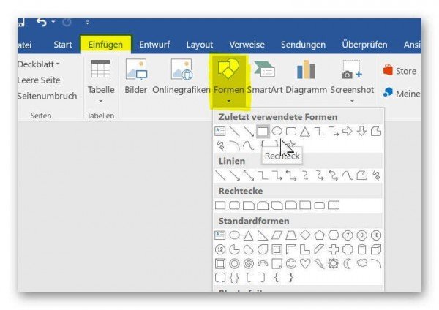This screenshot has width=439, height=310.
Task: Open the Undo history dropdown arrow
Action: tap(53, 22)
